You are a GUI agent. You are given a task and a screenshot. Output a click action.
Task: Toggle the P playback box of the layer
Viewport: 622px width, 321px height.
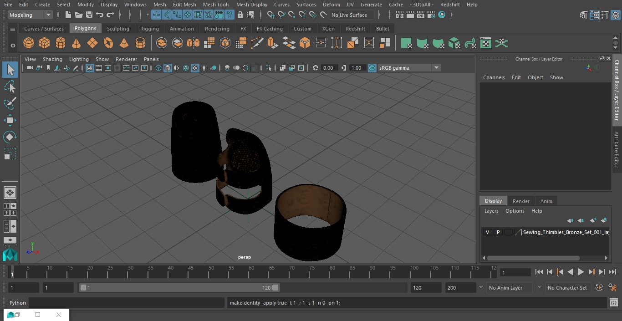click(x=498, y=232)
